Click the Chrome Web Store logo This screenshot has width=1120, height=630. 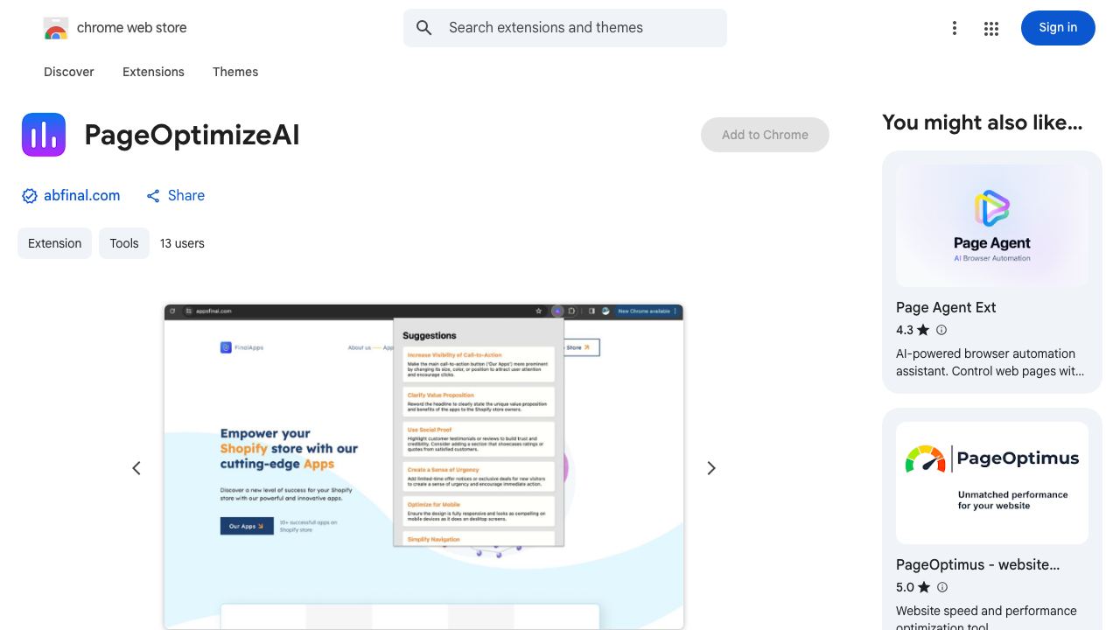coord(56,28)
